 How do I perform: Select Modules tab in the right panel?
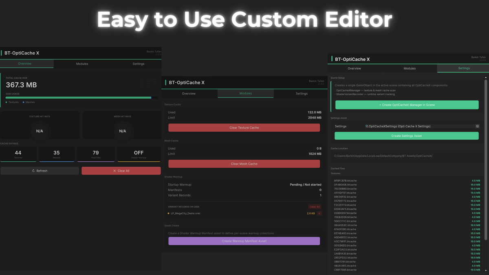click(410, 68)
